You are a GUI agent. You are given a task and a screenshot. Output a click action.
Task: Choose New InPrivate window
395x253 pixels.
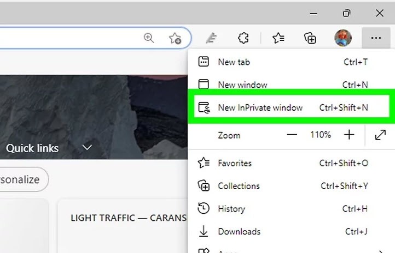[292, 107]
